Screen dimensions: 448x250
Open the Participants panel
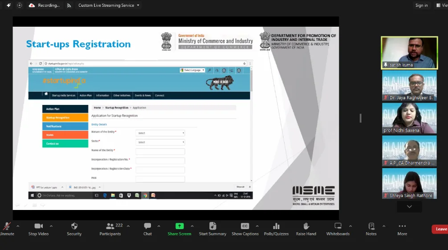point(110,229)
